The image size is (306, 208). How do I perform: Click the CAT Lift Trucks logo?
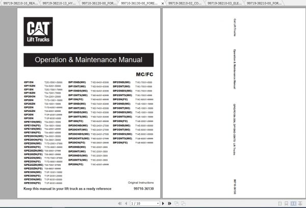tap(38, 32)
